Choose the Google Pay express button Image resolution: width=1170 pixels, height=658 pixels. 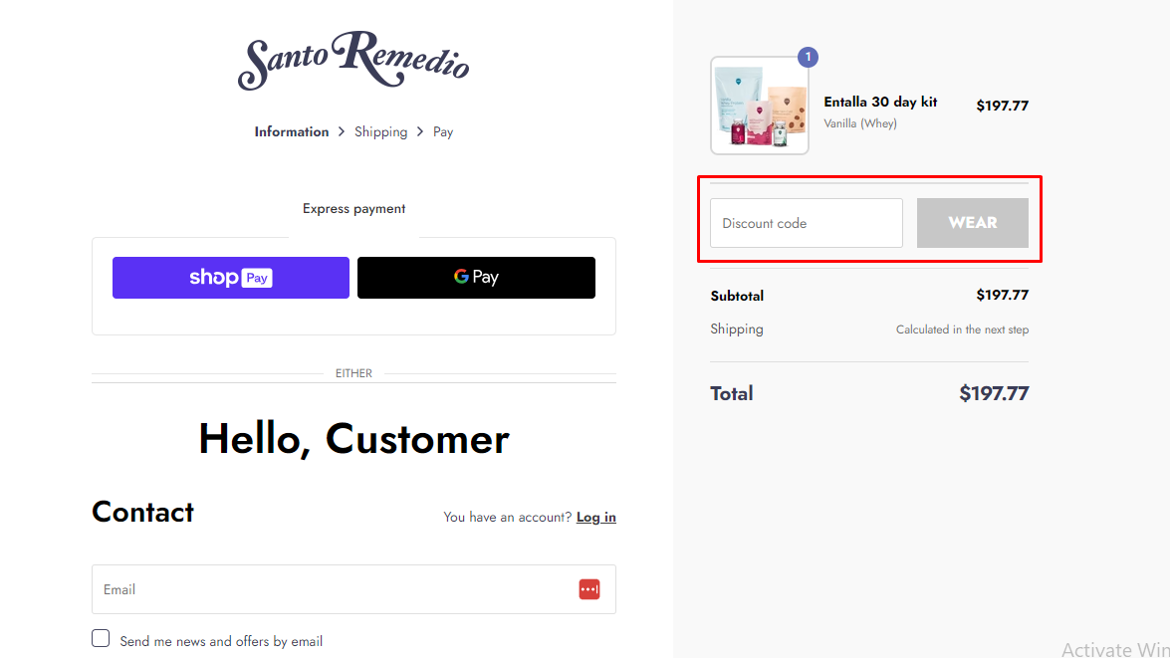point(476,278)
